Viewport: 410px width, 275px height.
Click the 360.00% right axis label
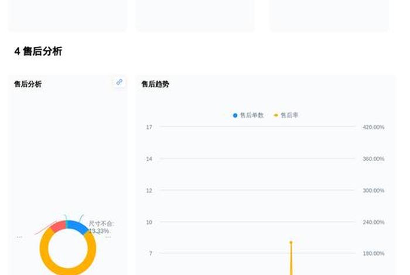pos(374,159)
